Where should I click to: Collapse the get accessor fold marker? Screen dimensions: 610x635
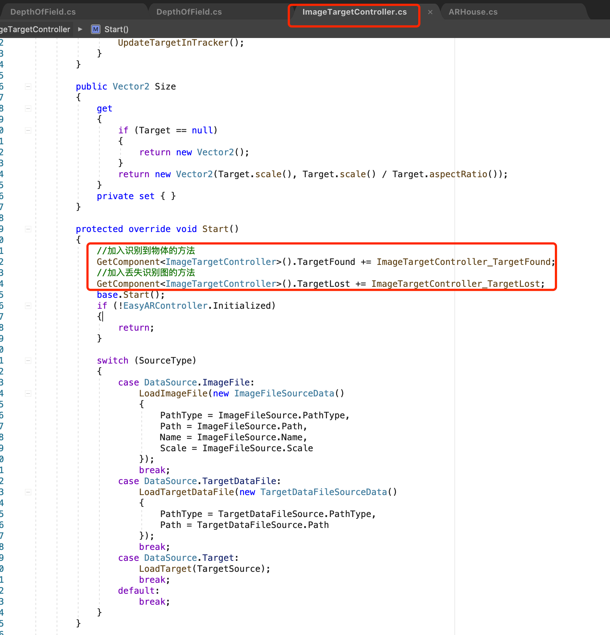(x=28, y=108)
